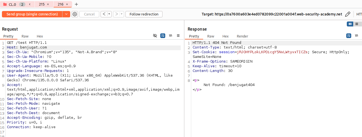Click the X-Frame-Options: SAMEORIGIN header

[x=222, y=61]
